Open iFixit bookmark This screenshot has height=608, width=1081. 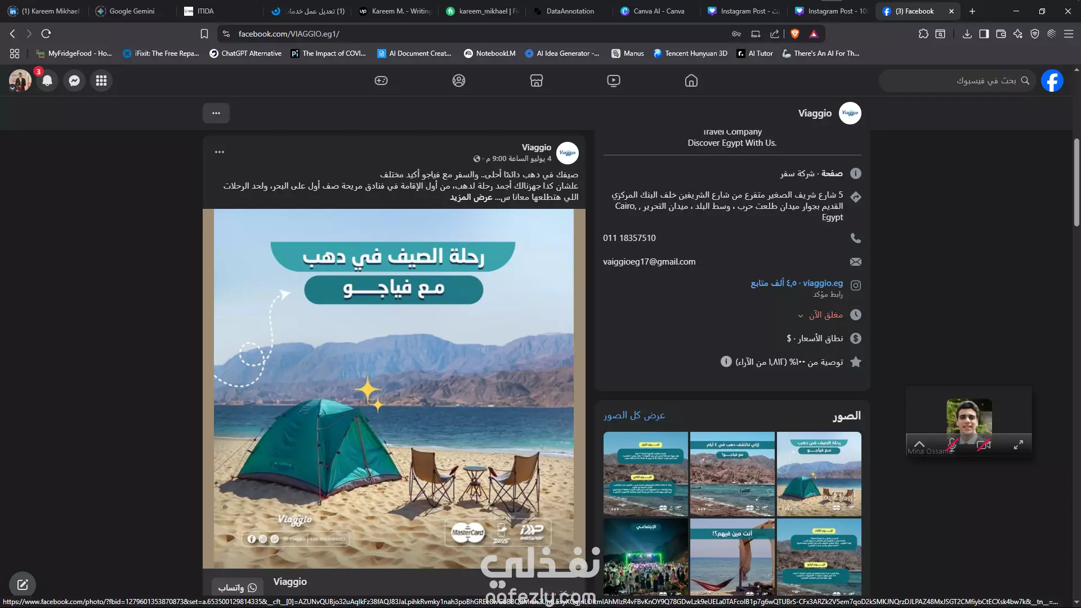coord(161,53)
